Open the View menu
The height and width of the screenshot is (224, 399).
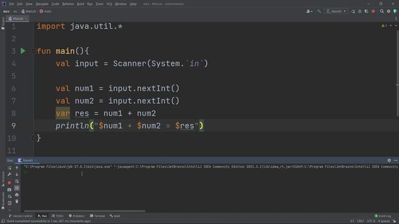(x=29, y=4)
